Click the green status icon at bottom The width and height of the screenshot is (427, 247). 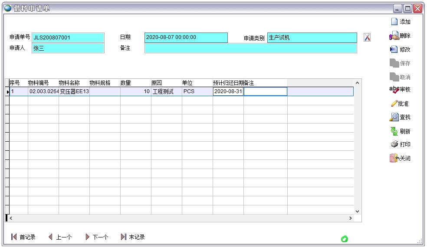(345, 239)
